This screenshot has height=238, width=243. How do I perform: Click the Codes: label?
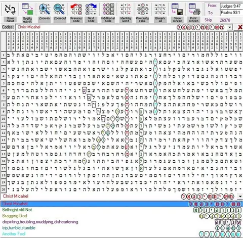(8, 27)
